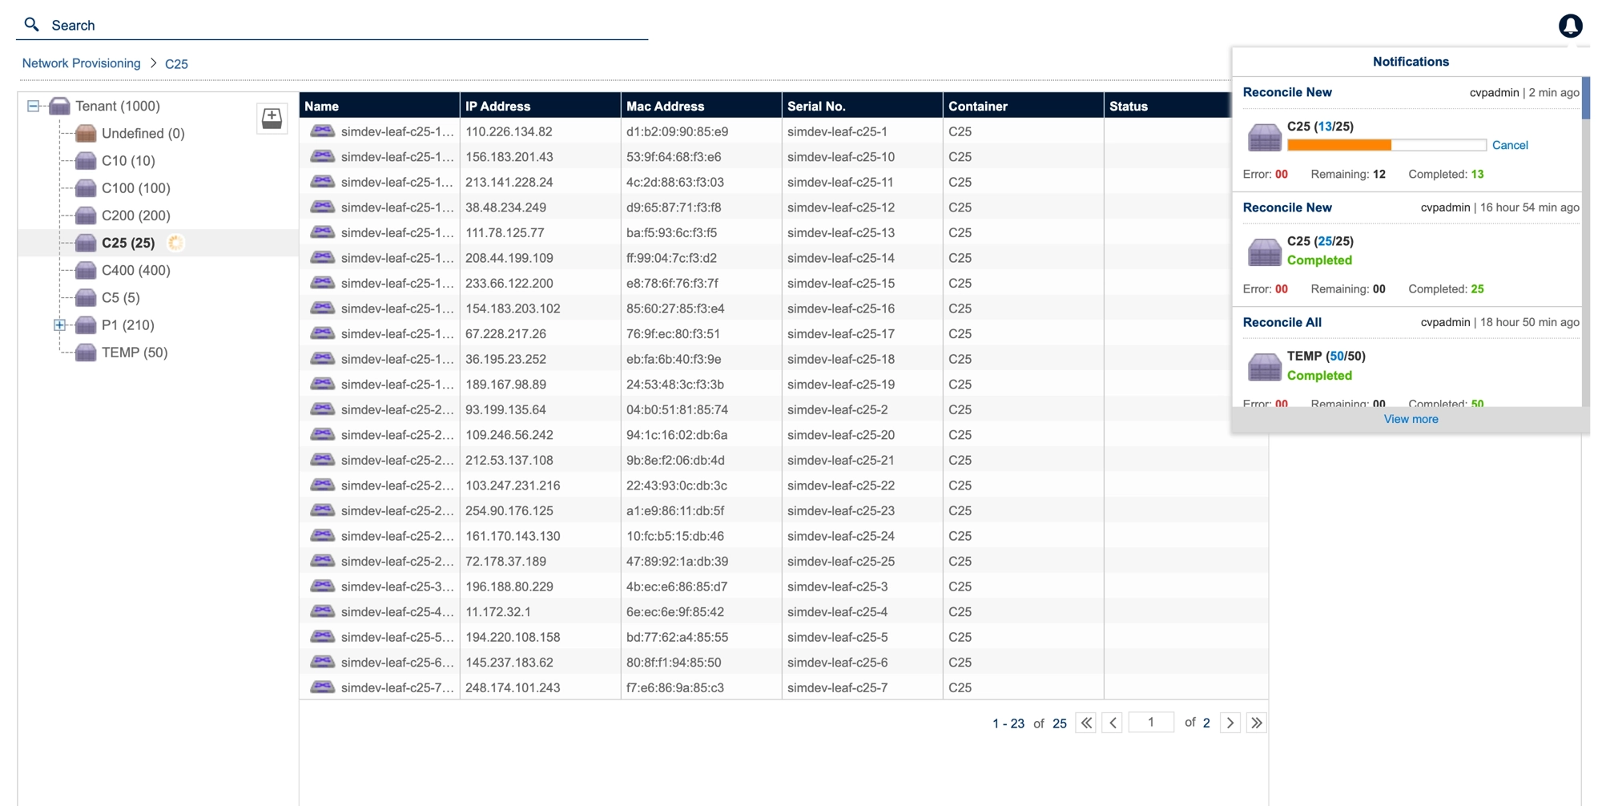Click the page number input field

[1150, 723]
